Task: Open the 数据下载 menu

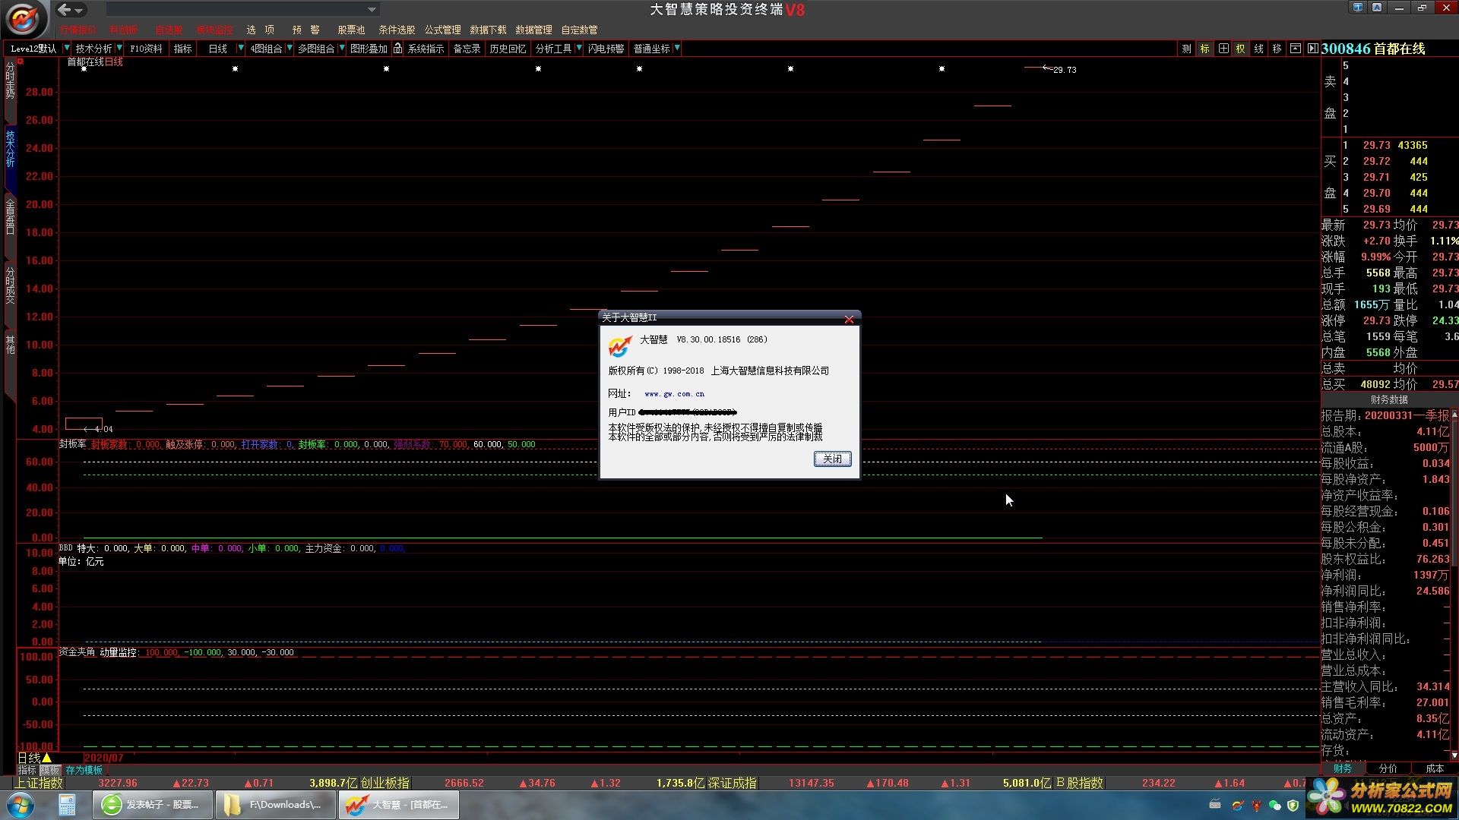Action: pyautogui.click(x=488, y=30)
